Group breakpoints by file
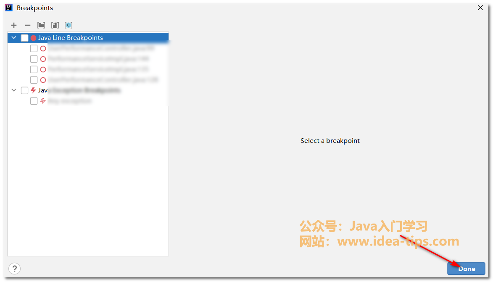The width and height of the screenshot is (493, 282). click(55, 25)
